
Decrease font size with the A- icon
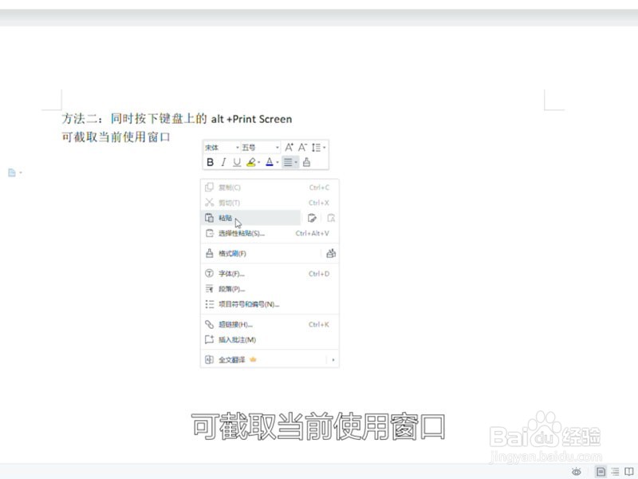[x=301, y=147]
